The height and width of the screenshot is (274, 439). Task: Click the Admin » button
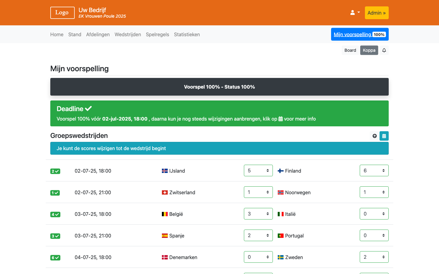[x=377, y=12]
